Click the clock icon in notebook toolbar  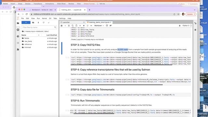point(107,26)
